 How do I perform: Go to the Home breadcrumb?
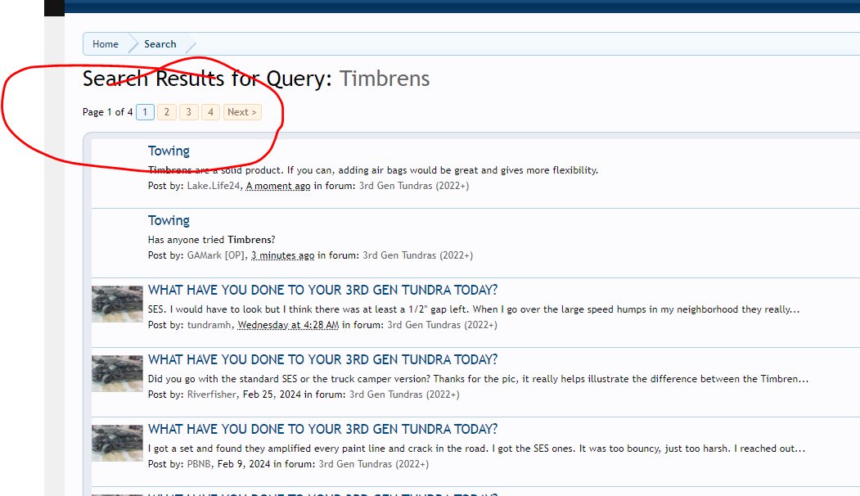pos(106,44)
